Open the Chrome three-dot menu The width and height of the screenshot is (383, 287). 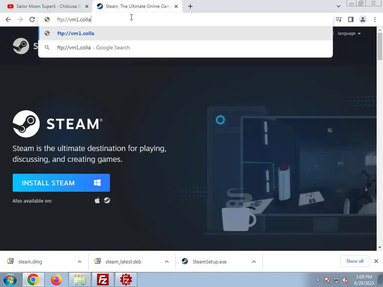(375, 19)
